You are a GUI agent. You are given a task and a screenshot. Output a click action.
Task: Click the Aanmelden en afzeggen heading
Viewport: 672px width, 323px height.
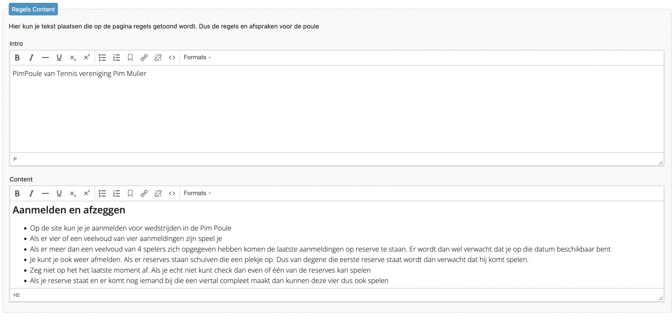(x=69, y=210)
